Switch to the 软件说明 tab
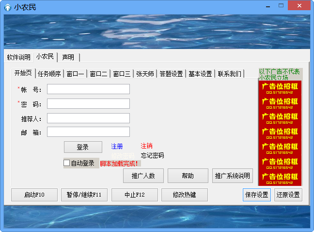 pyautogui.click(x=18, y=57)
